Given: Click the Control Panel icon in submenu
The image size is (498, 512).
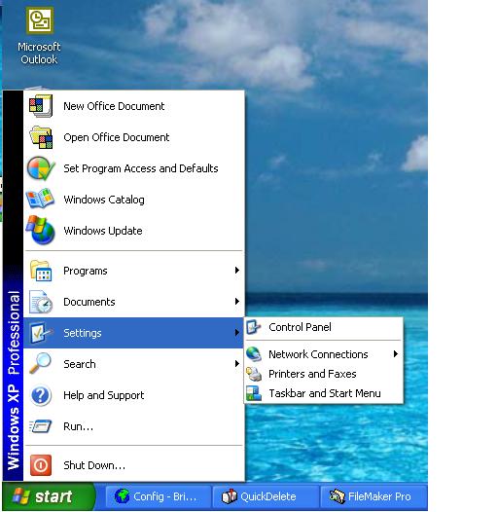Looking at the screenshot, I should 254,327.
